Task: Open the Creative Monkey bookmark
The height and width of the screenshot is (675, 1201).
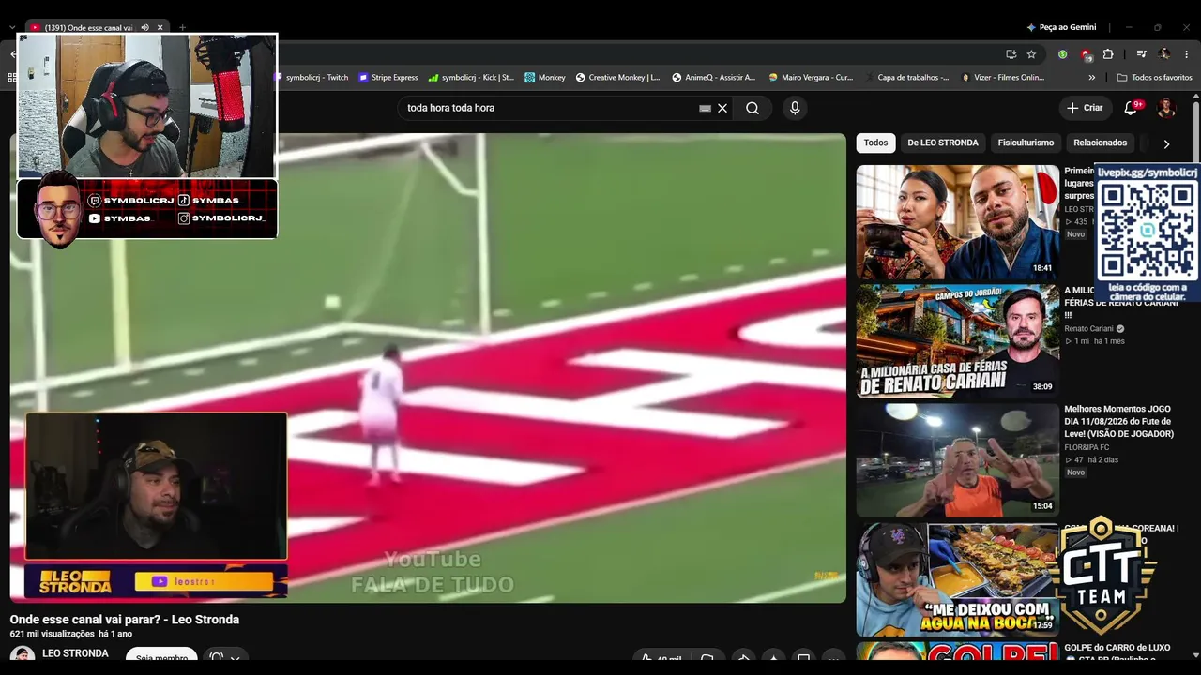Action: click(x=617, y=78)
